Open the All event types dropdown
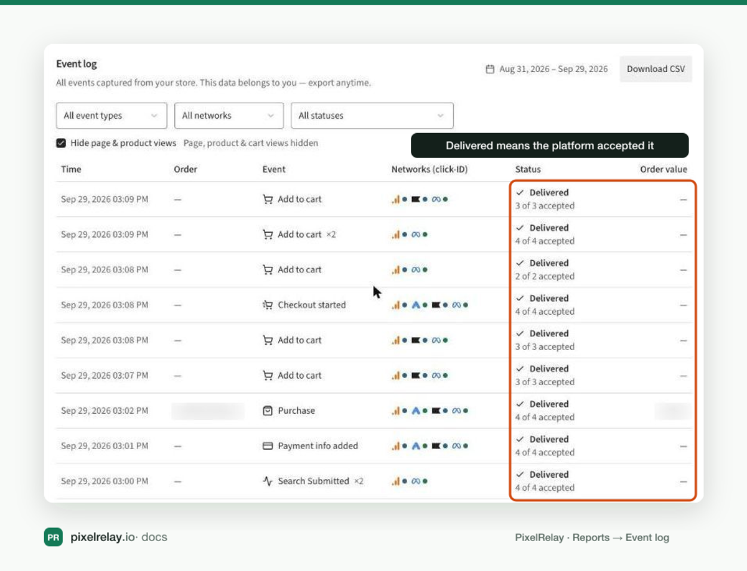The height and width of the screenshot is (571, 747). point(111,116)
